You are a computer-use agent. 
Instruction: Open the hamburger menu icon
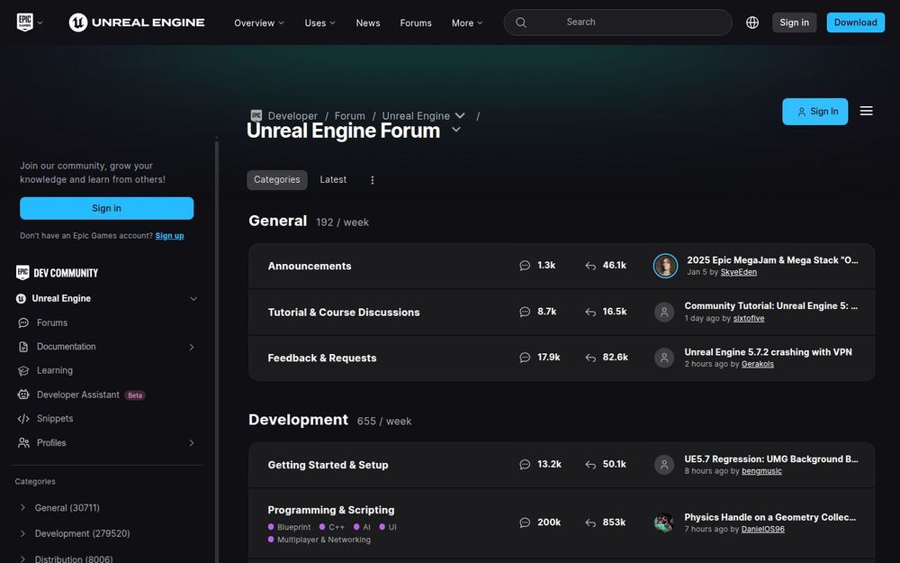pos(866,111)
